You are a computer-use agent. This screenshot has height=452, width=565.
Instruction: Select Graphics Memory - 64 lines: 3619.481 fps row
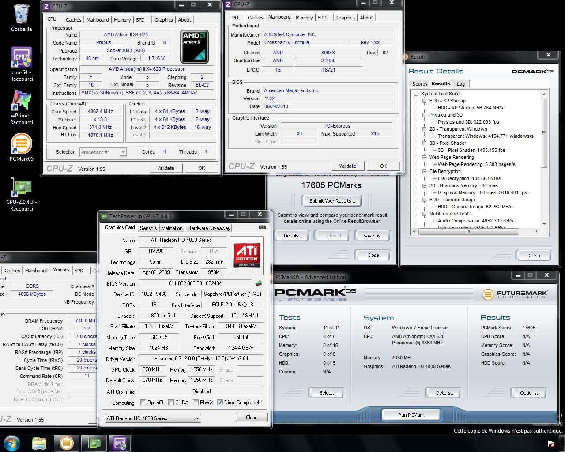tap(482, 192)
